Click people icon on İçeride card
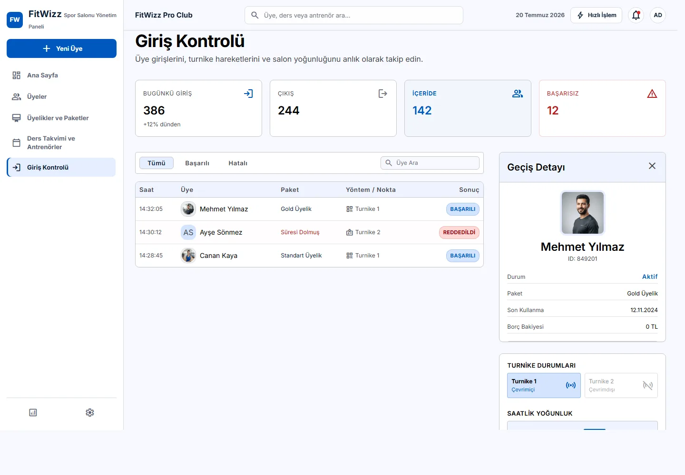The height and width of the screenshot is (475, 685). (x=518, y=94)
